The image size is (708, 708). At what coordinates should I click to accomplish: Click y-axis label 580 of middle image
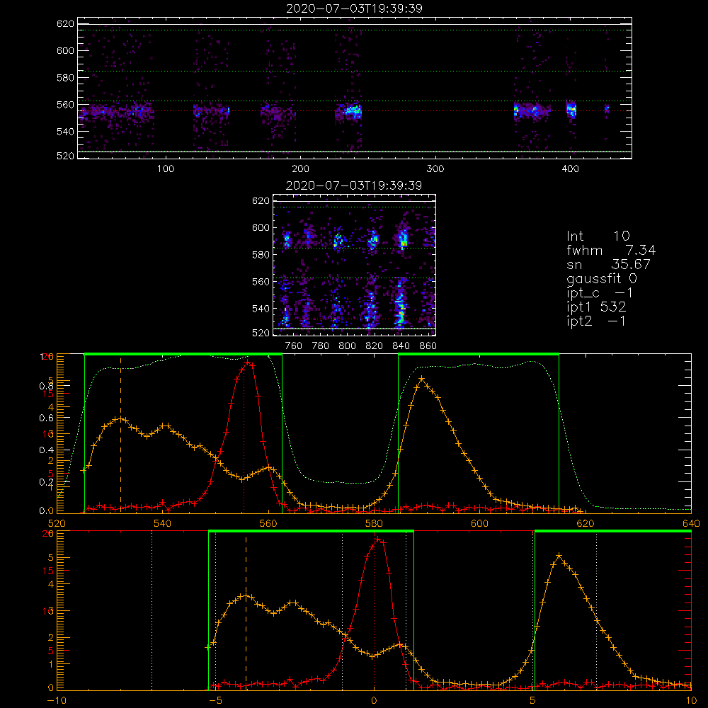point(261,255)
